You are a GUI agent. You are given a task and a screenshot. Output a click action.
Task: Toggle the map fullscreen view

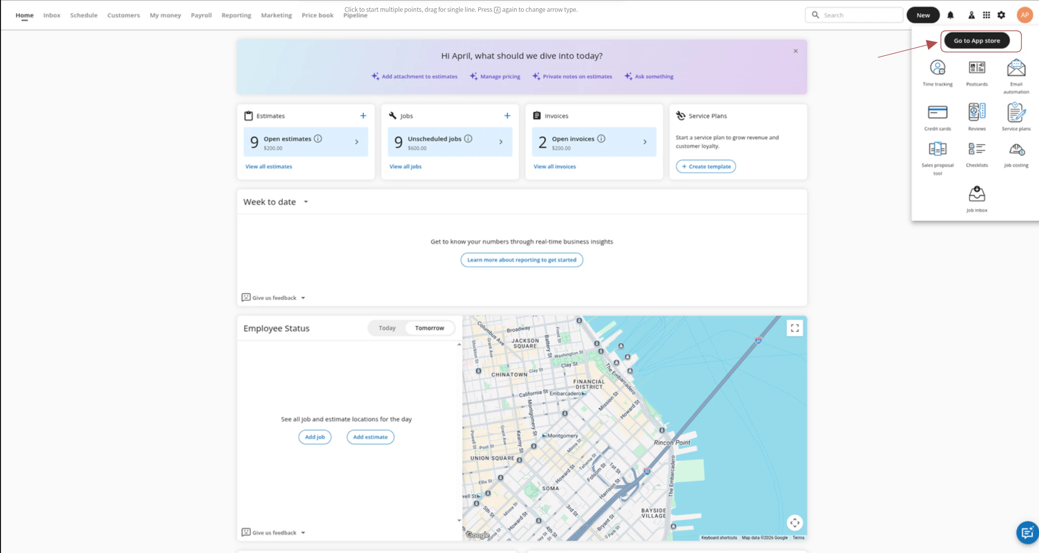pyautogui.click(x=794, y=328)
